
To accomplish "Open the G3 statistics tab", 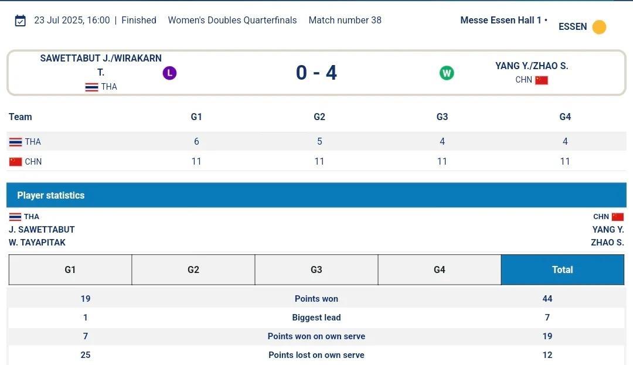I will point(316,270).
